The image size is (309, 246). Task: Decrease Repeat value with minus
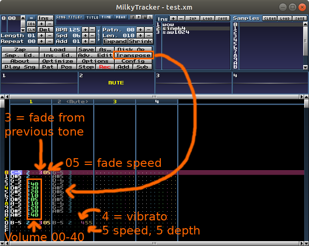[x=49, y=41]
